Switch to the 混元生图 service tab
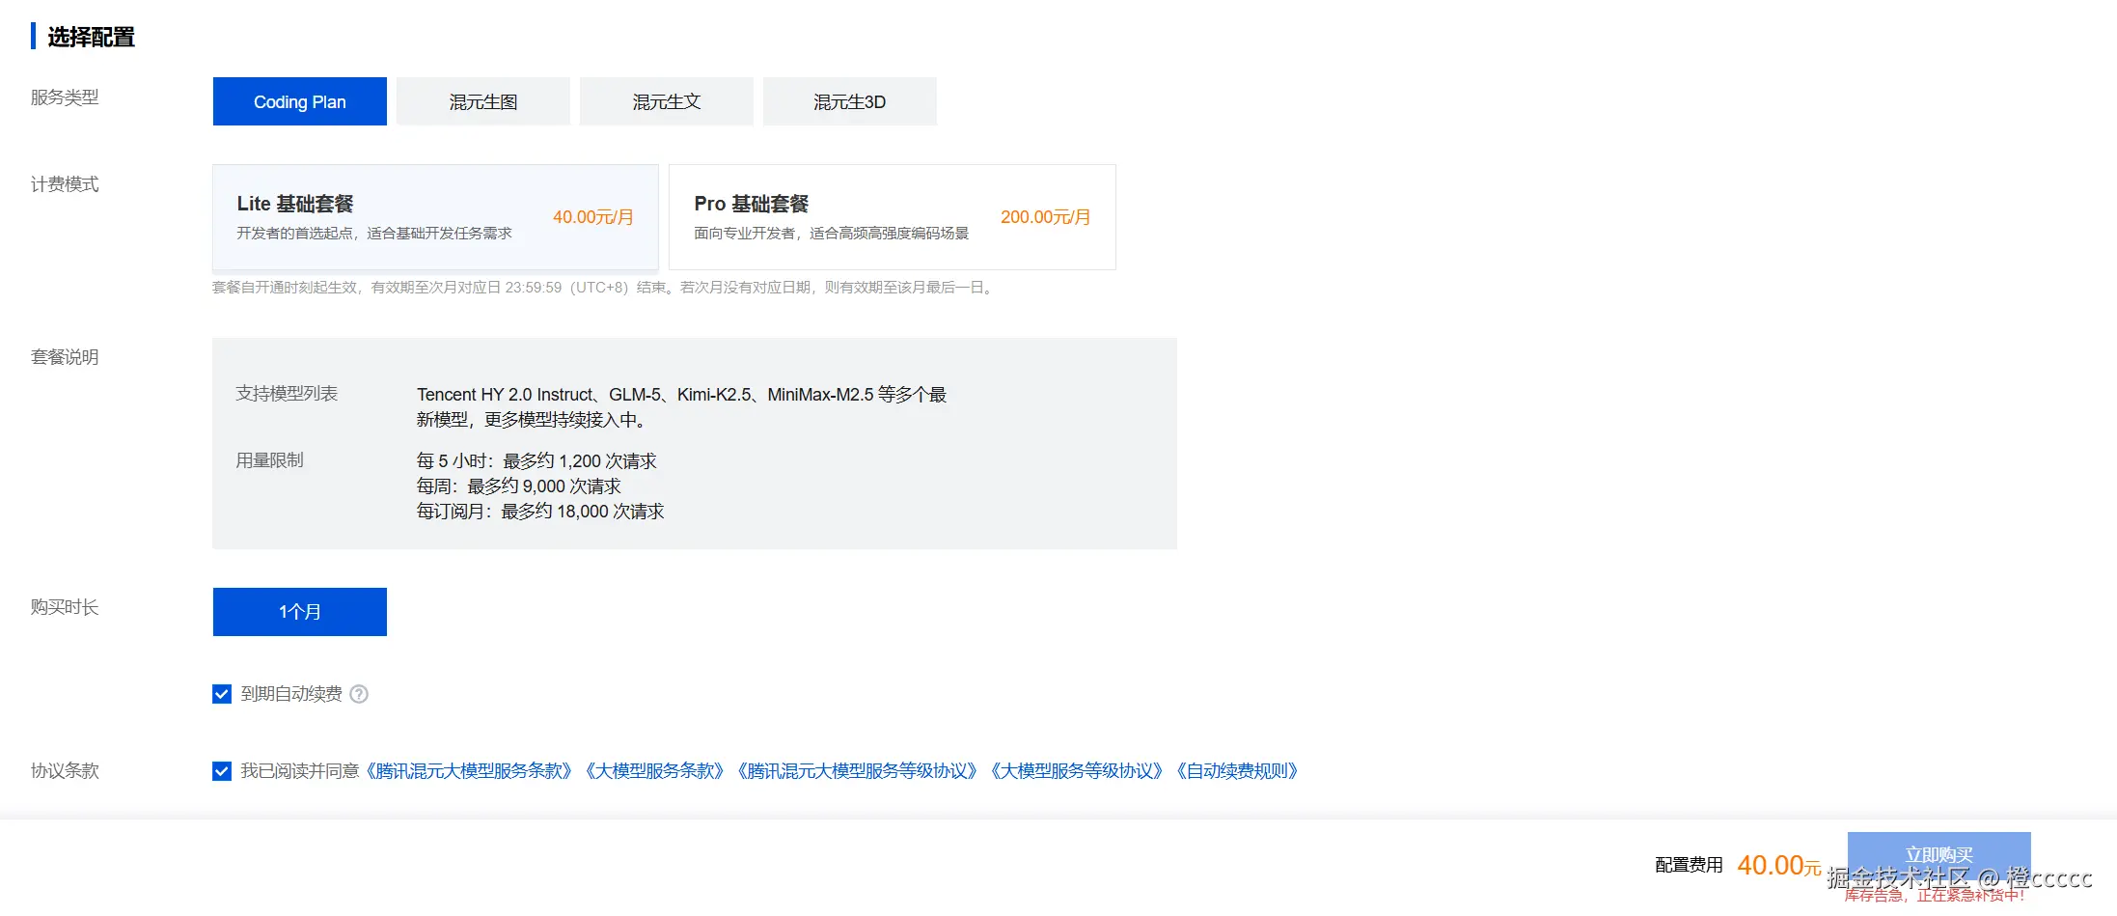The height and width of the screenshot is (916, 2117). pyautogui.click(x=482, y=100)
